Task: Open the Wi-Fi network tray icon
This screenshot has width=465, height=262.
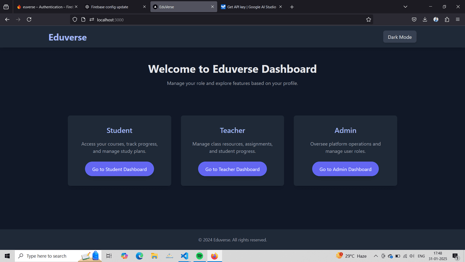Action: tap(405, 256)
